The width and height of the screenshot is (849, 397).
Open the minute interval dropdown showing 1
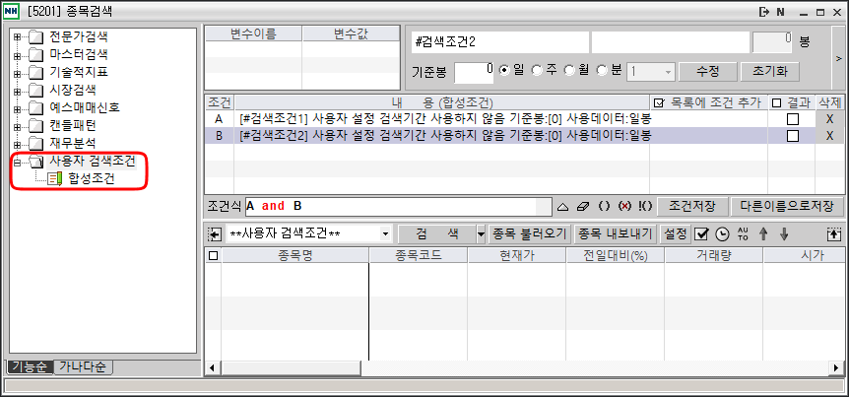(668, 72)
